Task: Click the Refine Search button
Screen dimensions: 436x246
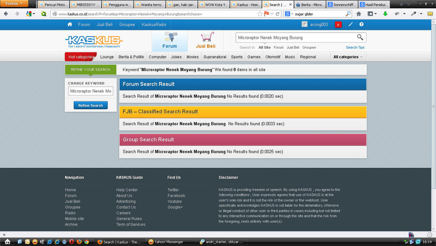Action: [91, 105]
